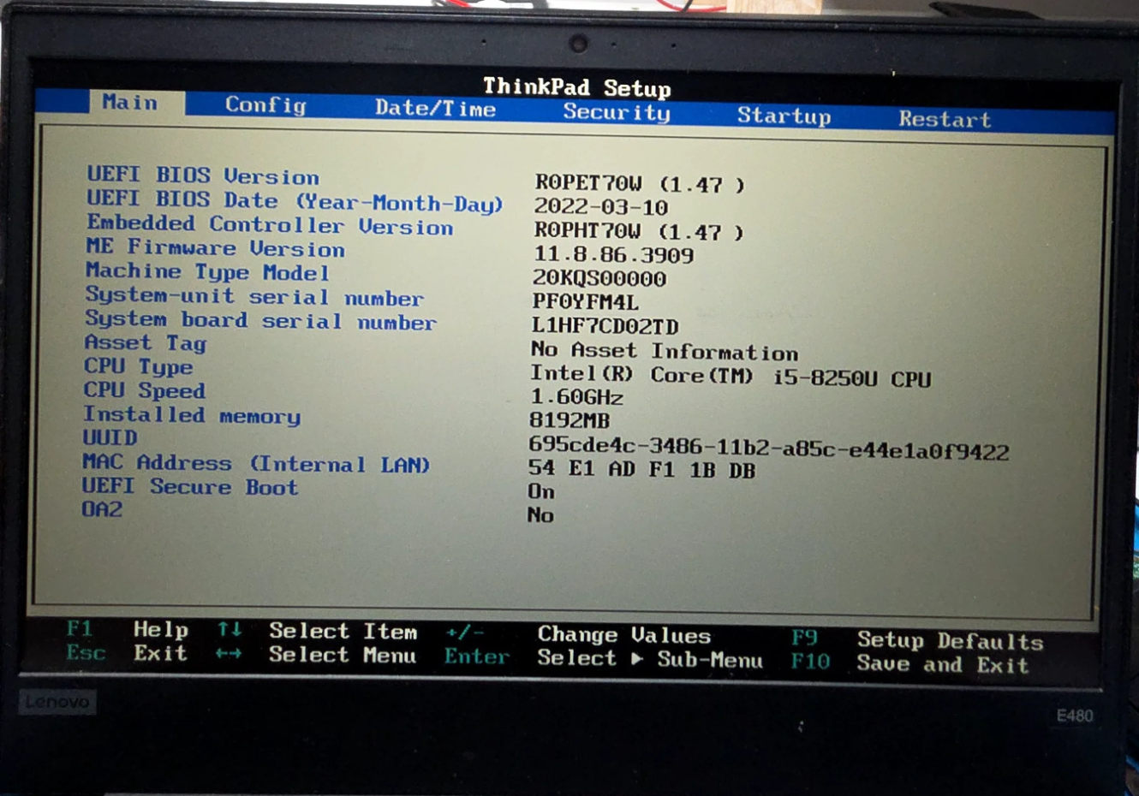Select the UUID label
The image size is (1139, 796).
tap(110, 437)
